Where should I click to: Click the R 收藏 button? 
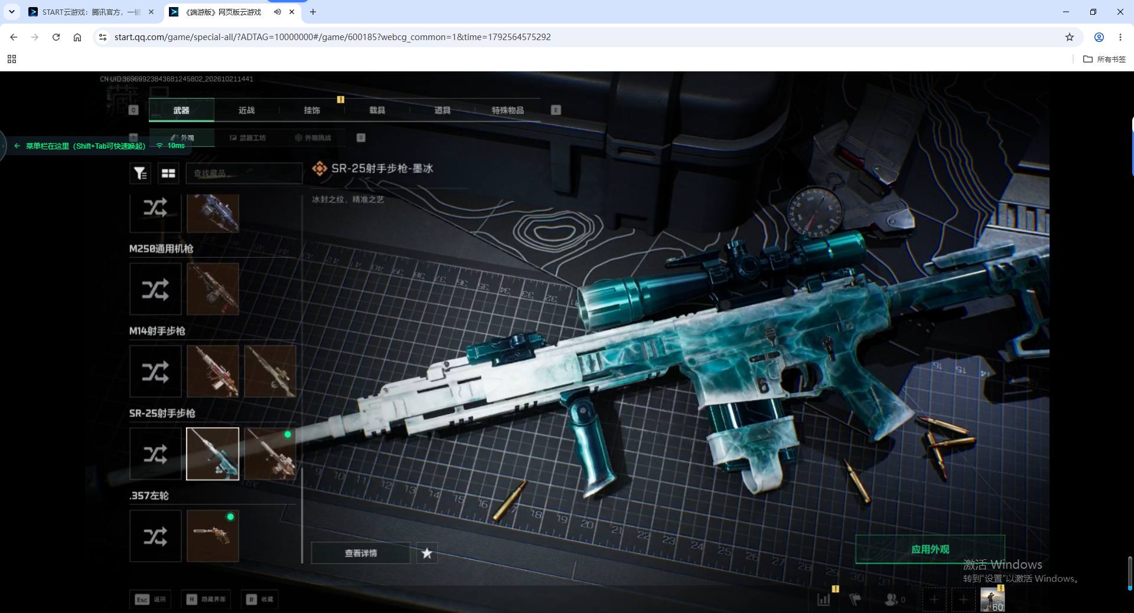[260, 599]
